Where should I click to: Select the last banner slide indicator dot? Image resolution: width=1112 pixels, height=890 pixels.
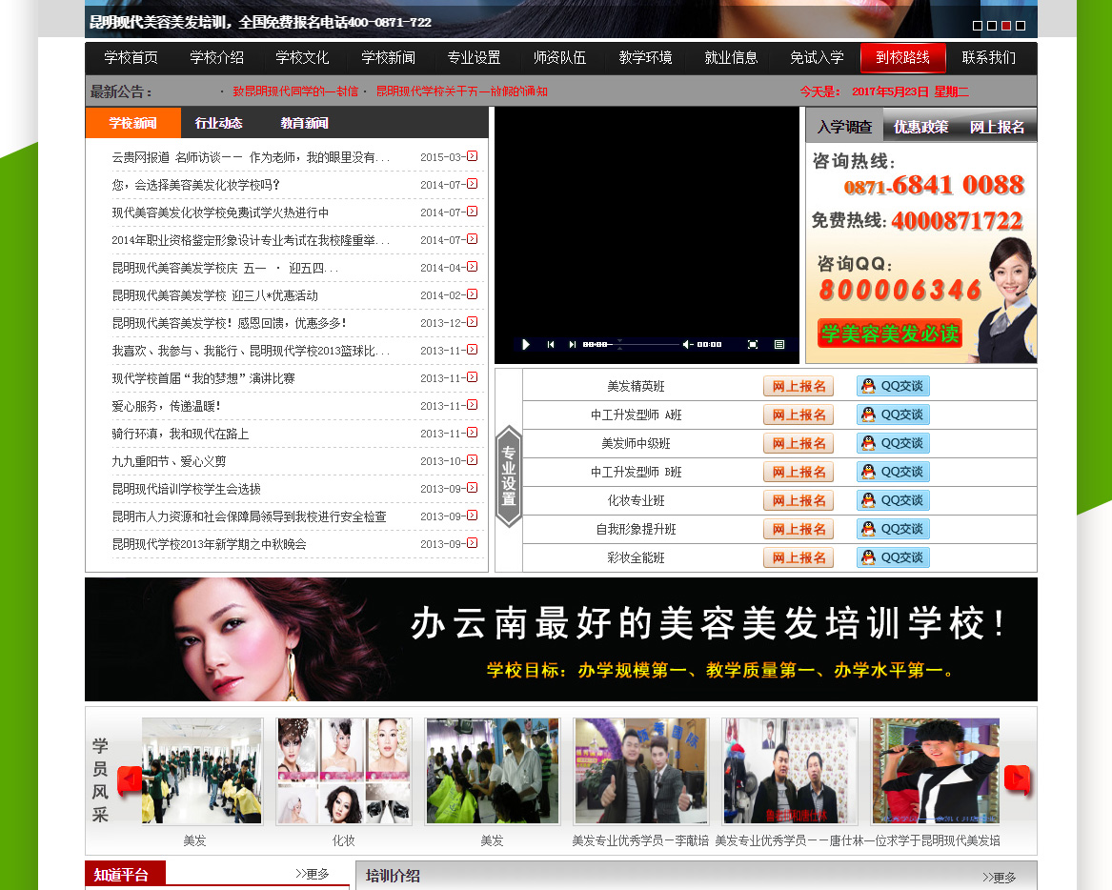point(1021,26)
